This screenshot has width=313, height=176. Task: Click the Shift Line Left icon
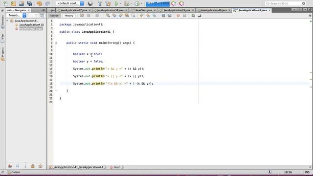click(163, 16)
